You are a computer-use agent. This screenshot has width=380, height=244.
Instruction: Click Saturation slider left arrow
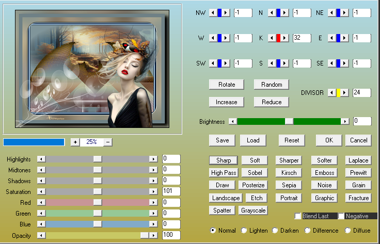(41, 192)
